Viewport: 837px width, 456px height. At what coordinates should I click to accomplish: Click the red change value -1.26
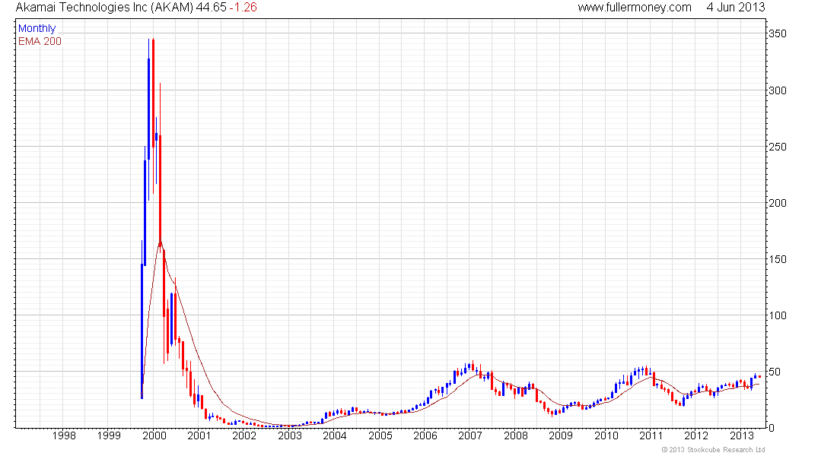243,8
